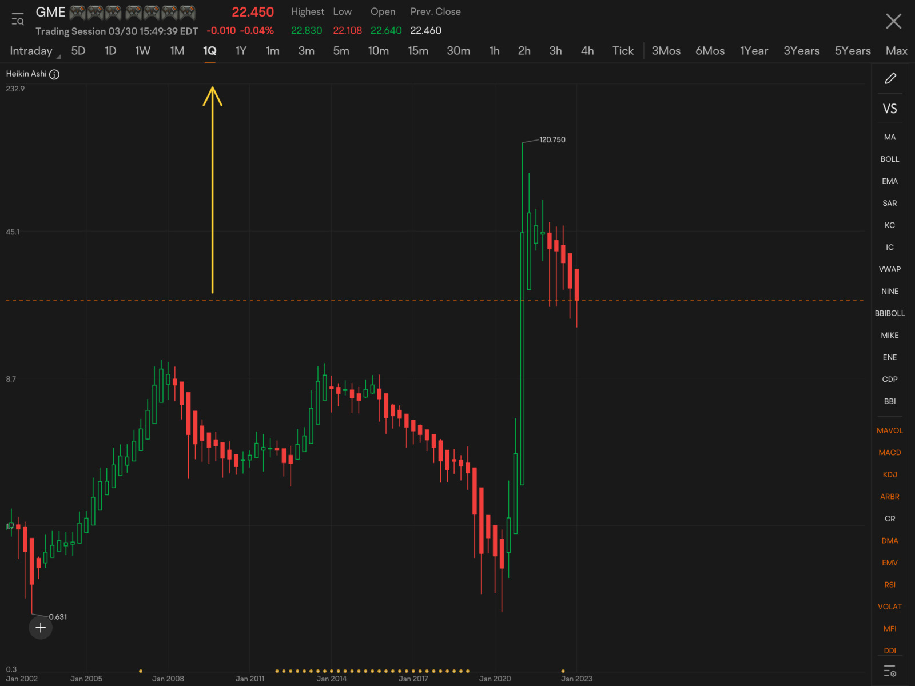Choose the 1Y timeframe tab
The image size is (915, 686).
coord(241,51)
